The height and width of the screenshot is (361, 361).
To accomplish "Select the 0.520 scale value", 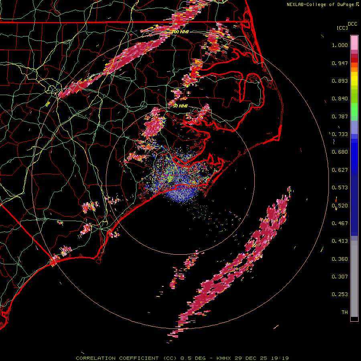I will click(340, 206).
